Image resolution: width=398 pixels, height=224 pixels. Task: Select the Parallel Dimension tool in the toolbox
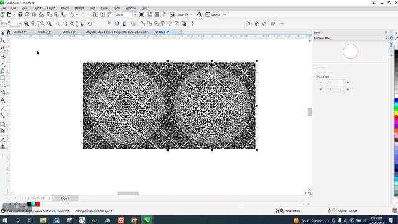point(2,109)
